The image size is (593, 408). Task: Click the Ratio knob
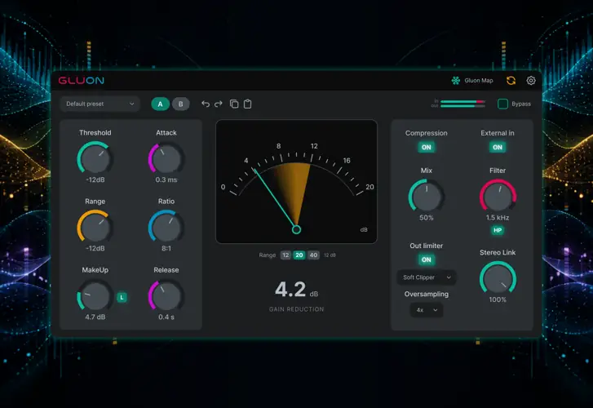pos(166,227)
